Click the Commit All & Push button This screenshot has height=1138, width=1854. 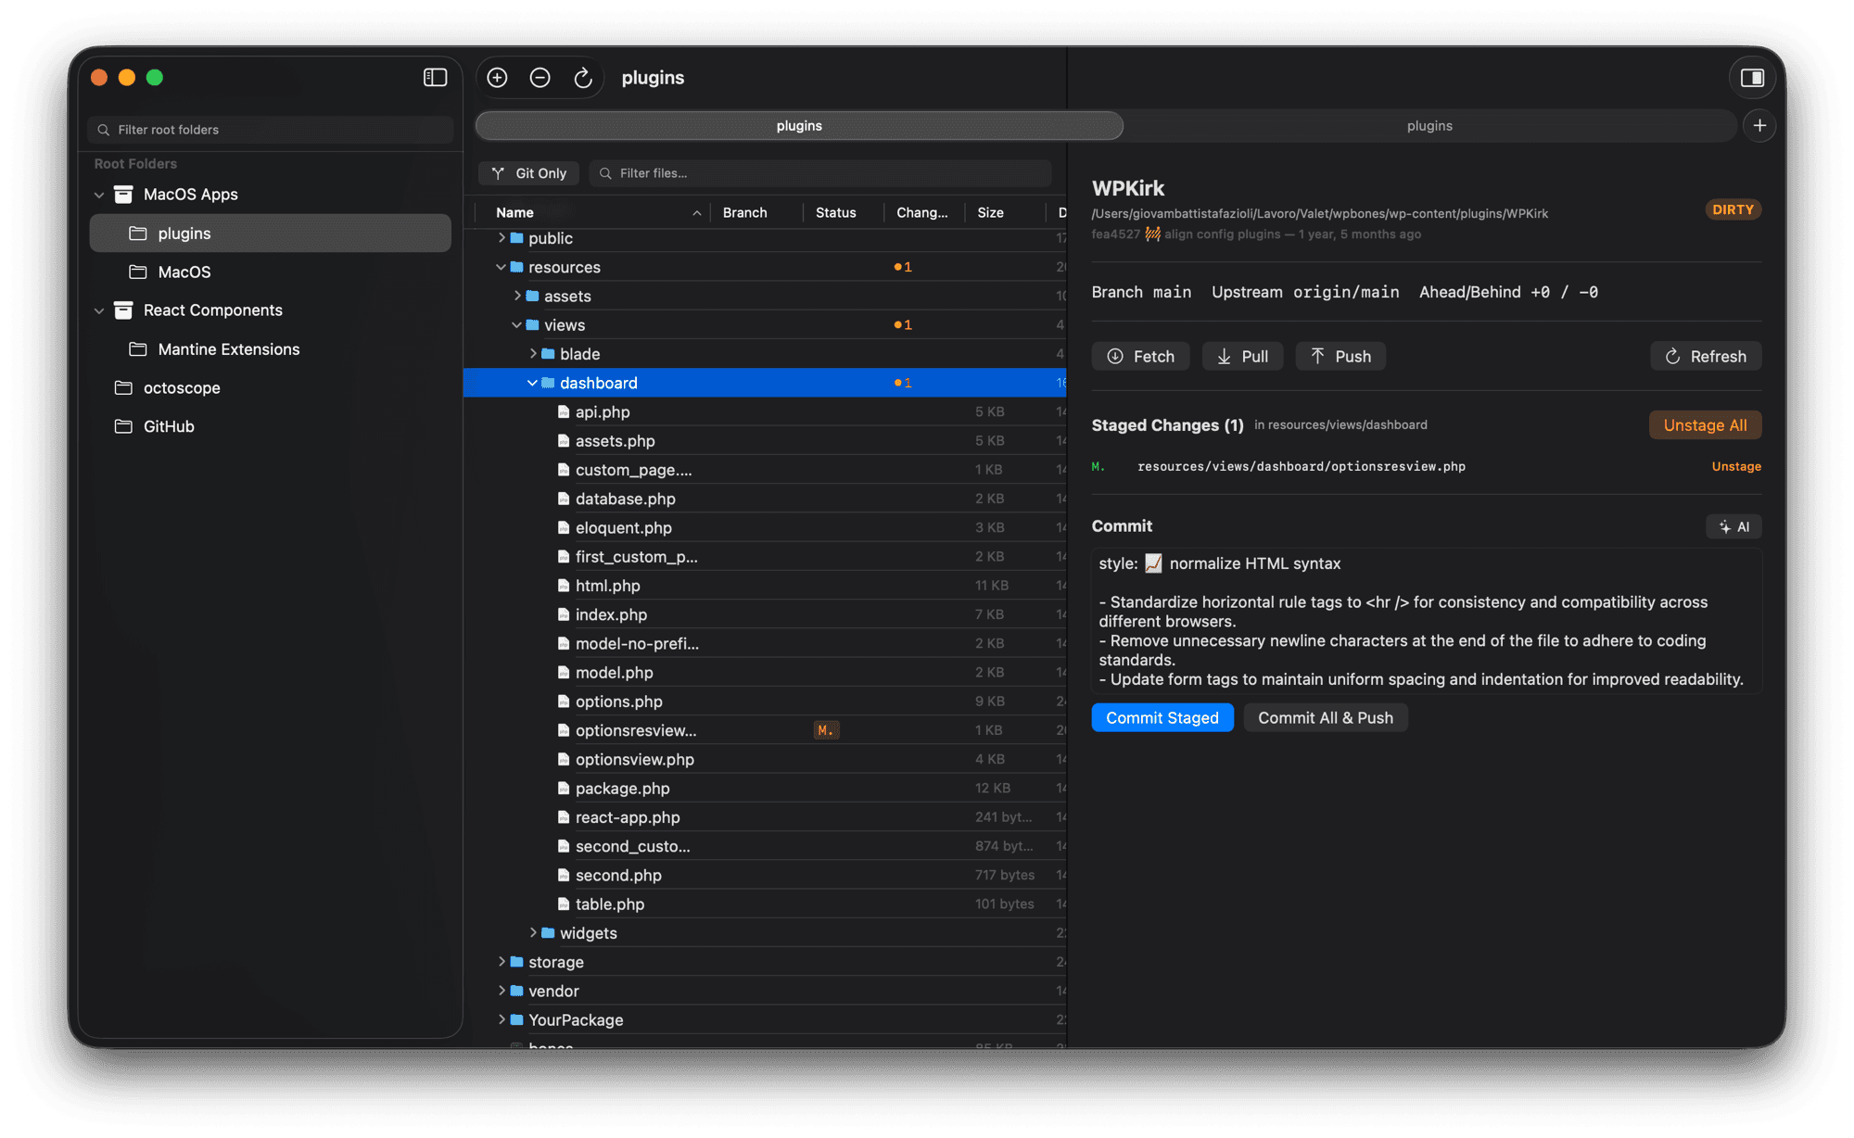[x=1326, y=718]
